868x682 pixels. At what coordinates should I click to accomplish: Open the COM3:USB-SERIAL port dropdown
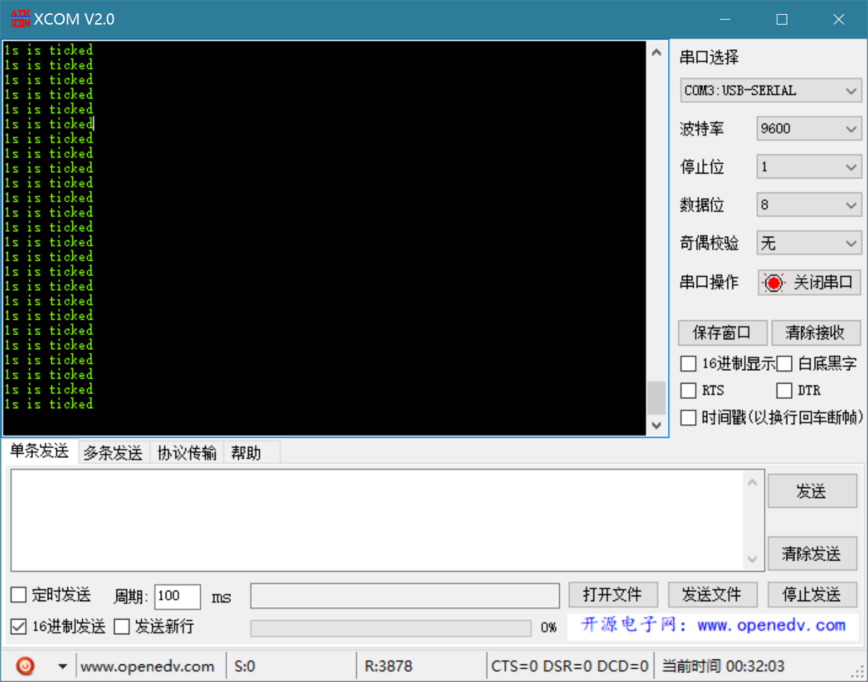pos(770,90)
